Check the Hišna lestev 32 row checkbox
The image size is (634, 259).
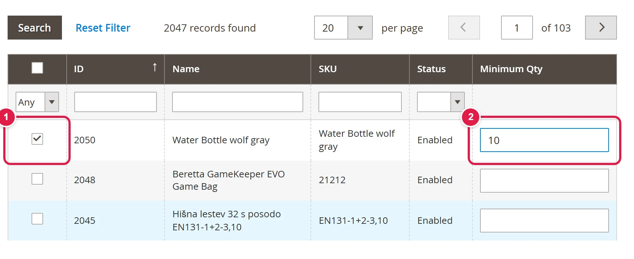click(x=37, y=219)
